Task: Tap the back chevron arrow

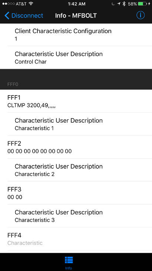Action: (7, 16)
